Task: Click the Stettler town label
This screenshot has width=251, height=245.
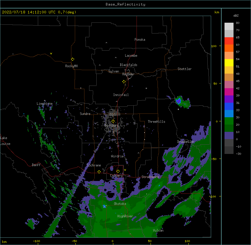Action: click(184, 69)
